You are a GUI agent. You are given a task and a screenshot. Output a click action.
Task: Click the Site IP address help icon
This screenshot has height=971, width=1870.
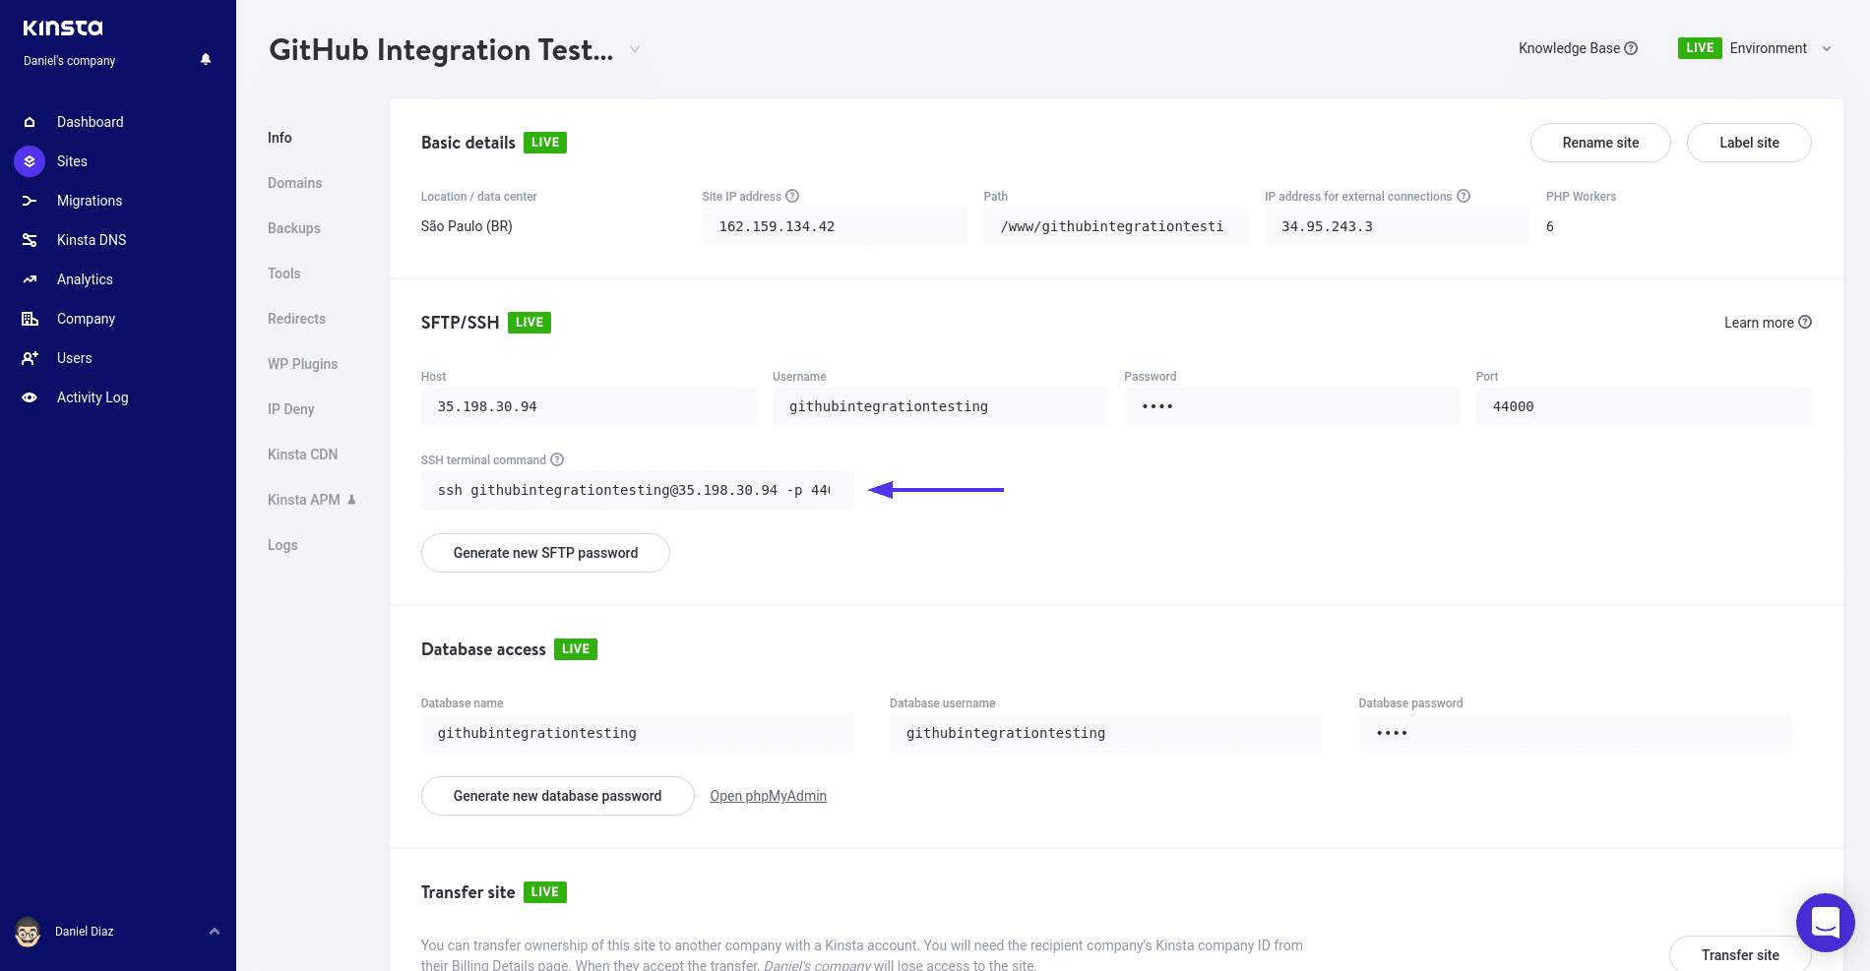[792, 196]
